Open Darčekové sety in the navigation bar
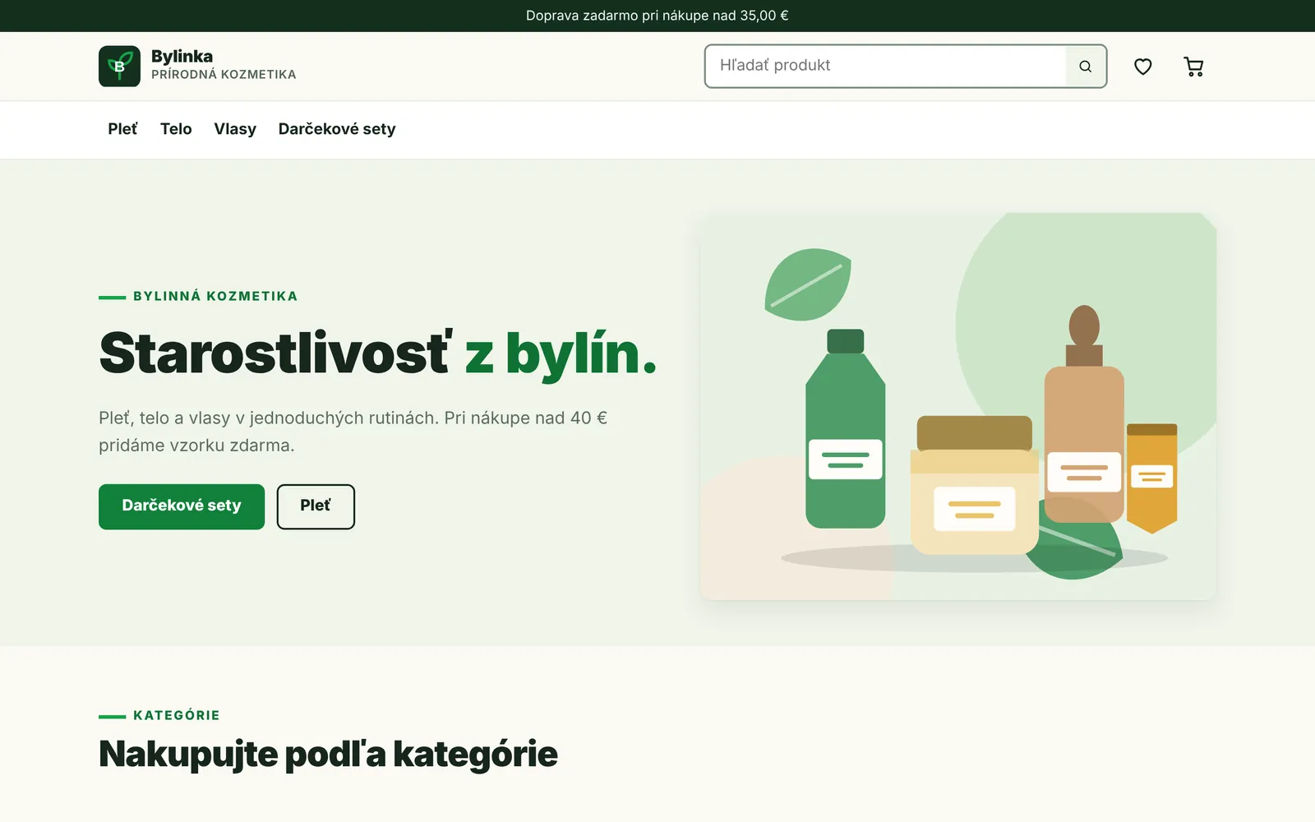Screen dimensions: 1315x822 [x=337, y=129]
